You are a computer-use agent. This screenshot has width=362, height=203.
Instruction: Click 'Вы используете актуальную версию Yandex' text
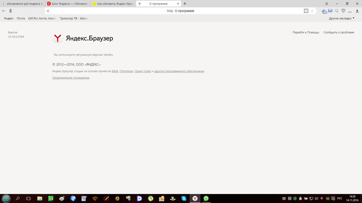coord(84,55)
